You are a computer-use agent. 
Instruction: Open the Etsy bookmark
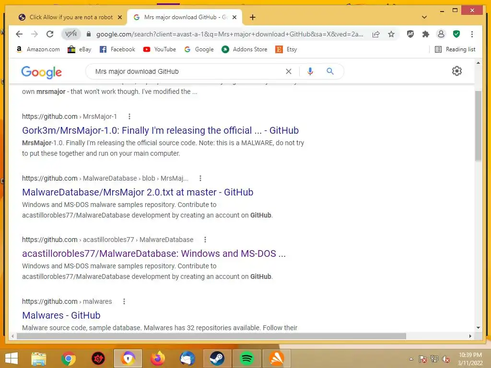coord(286,49)
